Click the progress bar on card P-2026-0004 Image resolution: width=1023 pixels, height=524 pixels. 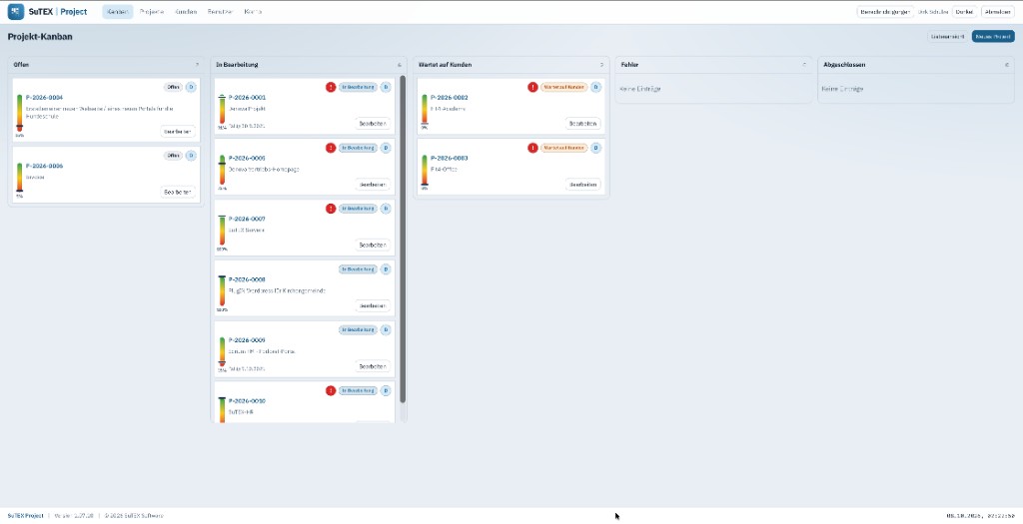click(x=20, y=114)
